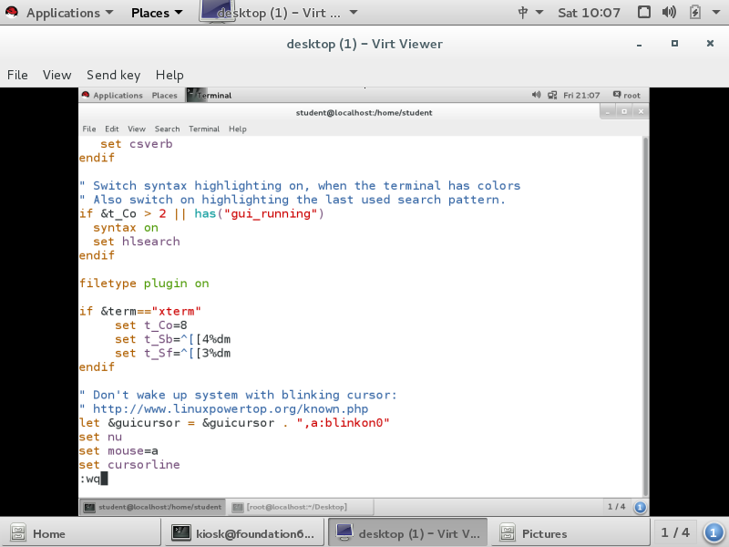Screen dimensions: 729x547
Task: Open the guest Fri 21:07 clock
Action: [x=581, y=96]
